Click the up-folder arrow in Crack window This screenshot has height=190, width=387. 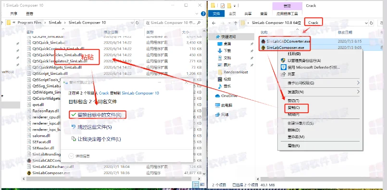236,23
